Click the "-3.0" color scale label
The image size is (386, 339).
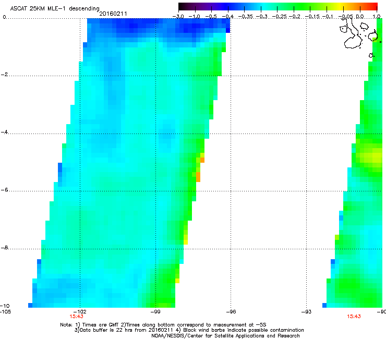tap(178, 17)
